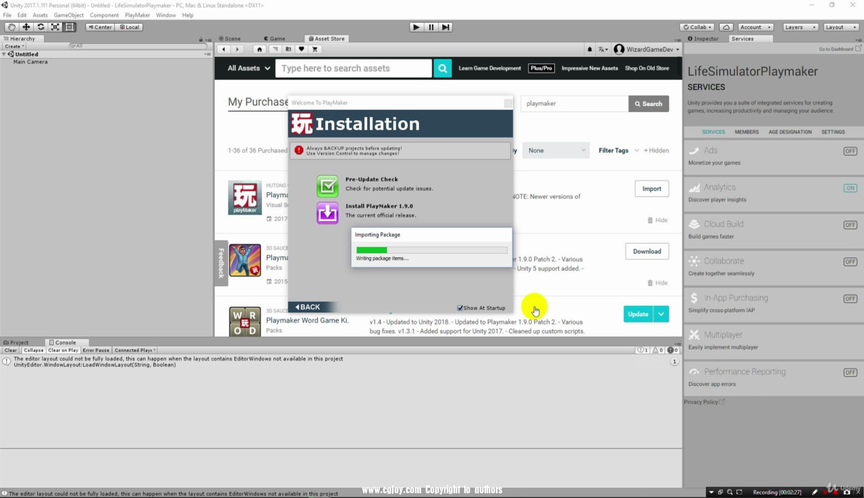Open the notifications bell

pyautogui.click(x=589, y=49)
